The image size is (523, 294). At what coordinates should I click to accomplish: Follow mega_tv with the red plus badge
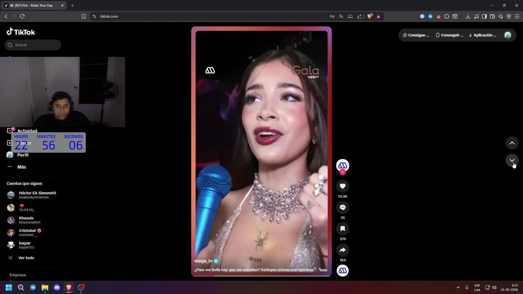coord(342,172)
